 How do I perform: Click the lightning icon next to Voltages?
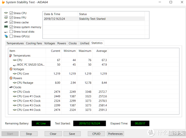tap(11, 69)
